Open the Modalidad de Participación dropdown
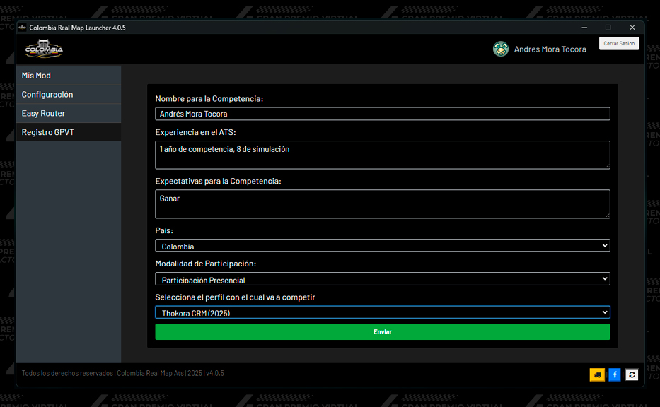Screen dimensions: 660x407 382,278
